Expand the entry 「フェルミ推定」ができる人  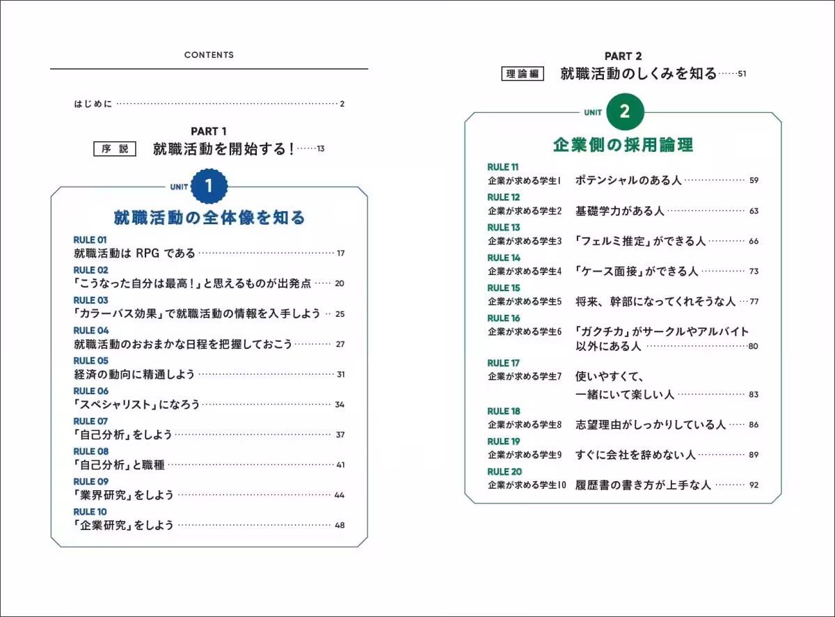[x=639, y=240]
